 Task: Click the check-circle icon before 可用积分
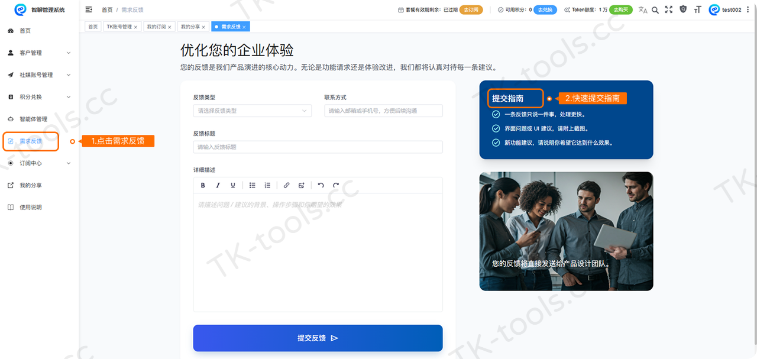tap(500, 10)
